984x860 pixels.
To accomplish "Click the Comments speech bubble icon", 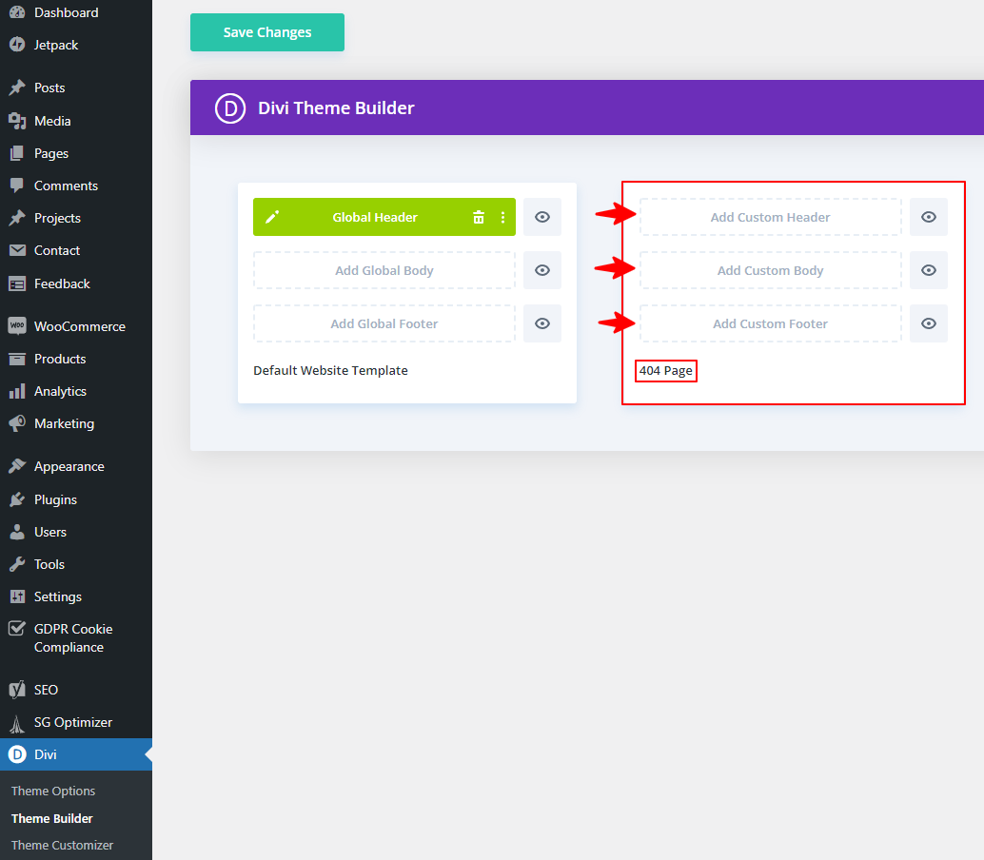I will coord(17,186).
